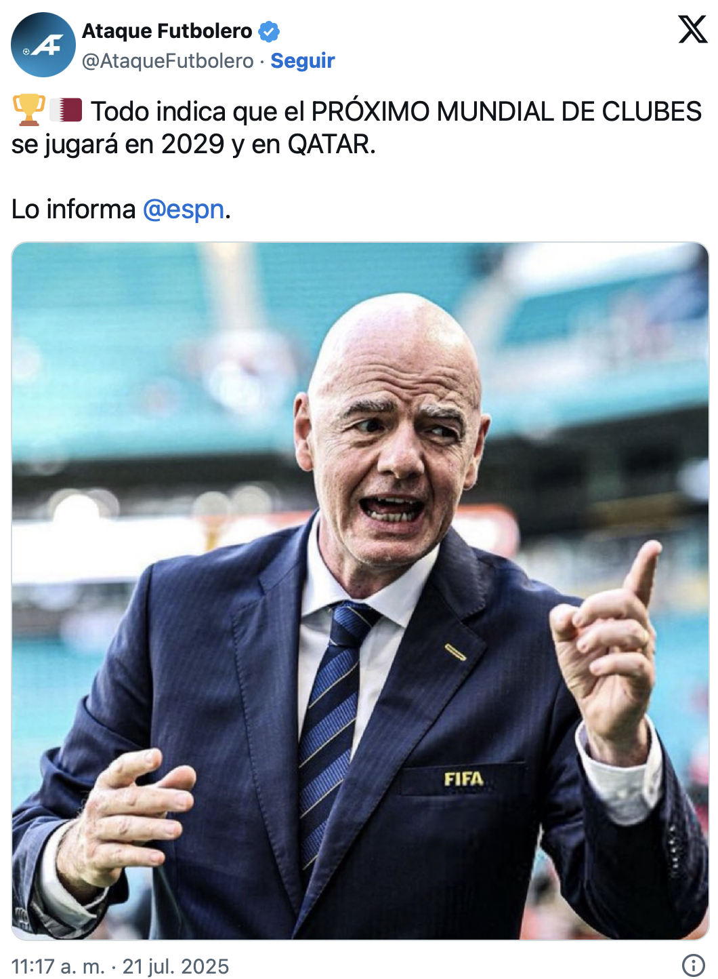Viewport: 718px width, 979px height.
Task: Open the X logo link
Action: [692, 29]
